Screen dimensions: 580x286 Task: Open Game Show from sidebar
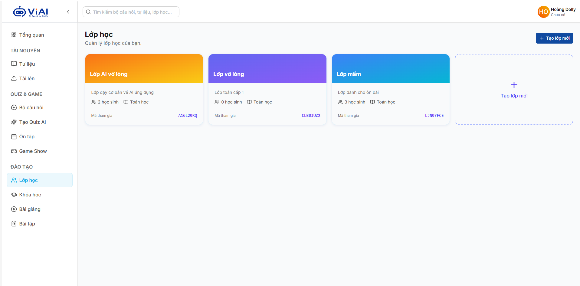point(40,151)
